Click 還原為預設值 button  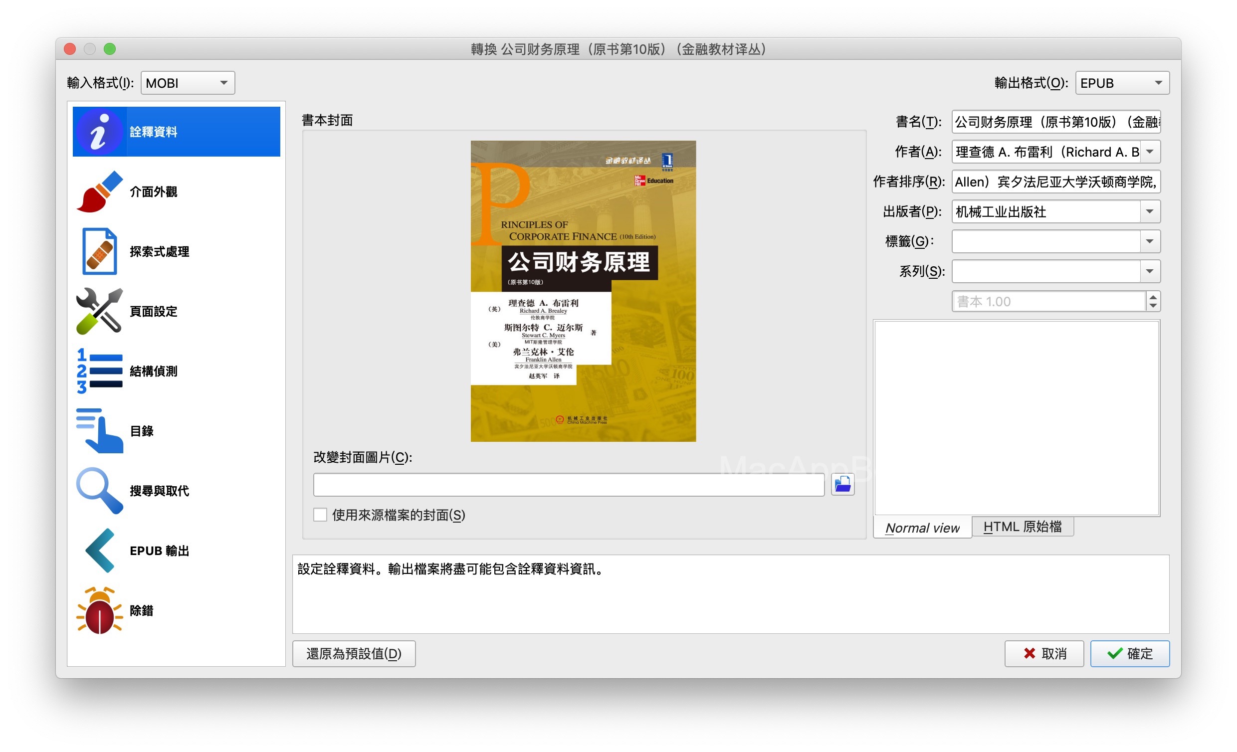point(354,653)
